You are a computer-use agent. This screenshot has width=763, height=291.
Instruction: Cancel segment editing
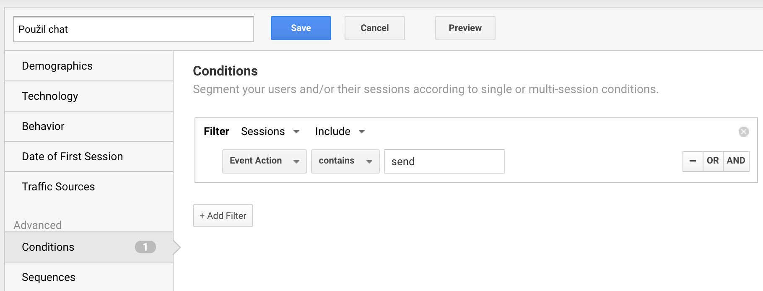374,28
